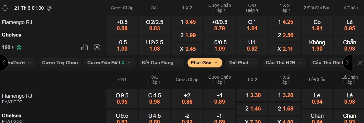The height and width of the screenshot is (123, 364).
Task: Choose Có for both teams scoring 1.91
Action: point(317,25)
